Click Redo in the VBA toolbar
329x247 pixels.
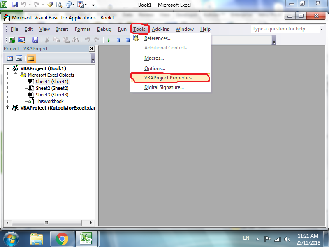(x=97, y=40)
